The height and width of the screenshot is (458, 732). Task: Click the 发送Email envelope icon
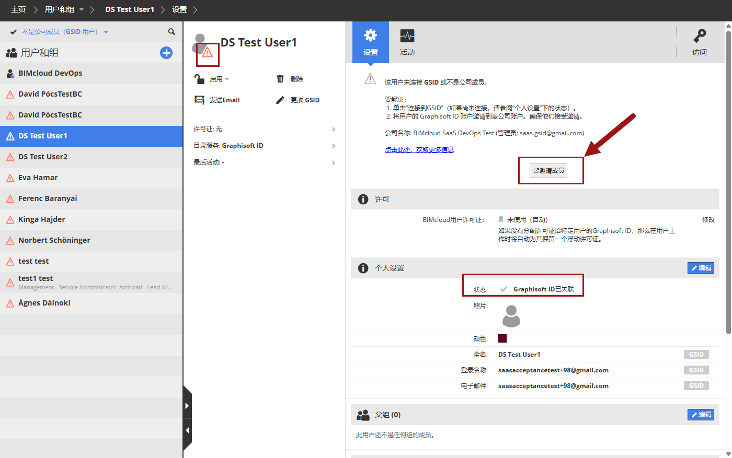pyautogui.click(x=199, y=100)
